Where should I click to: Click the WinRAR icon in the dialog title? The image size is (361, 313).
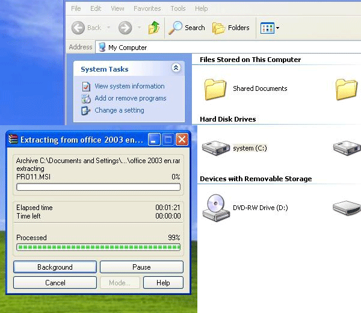[x=13, y=140]
